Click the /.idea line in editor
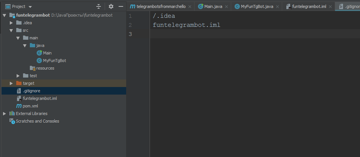The image size is (360, 157). pos(164,16)
